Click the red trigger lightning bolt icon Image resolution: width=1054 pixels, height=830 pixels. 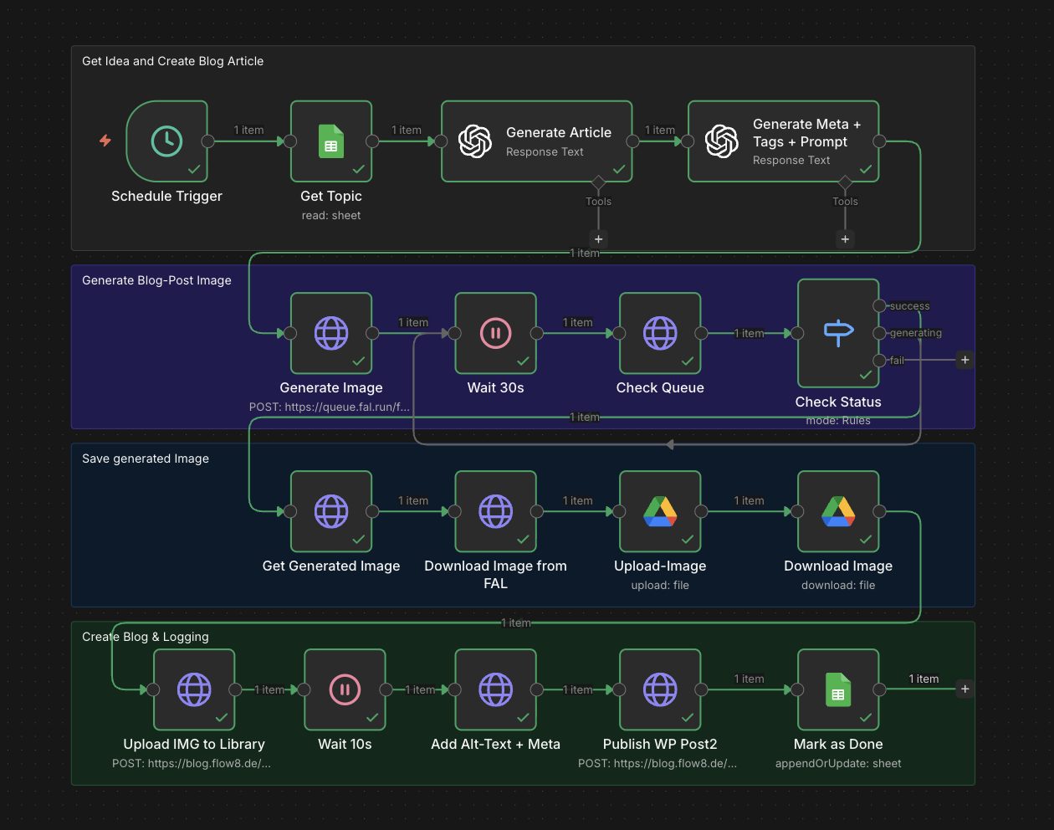[x=105, y=141]
